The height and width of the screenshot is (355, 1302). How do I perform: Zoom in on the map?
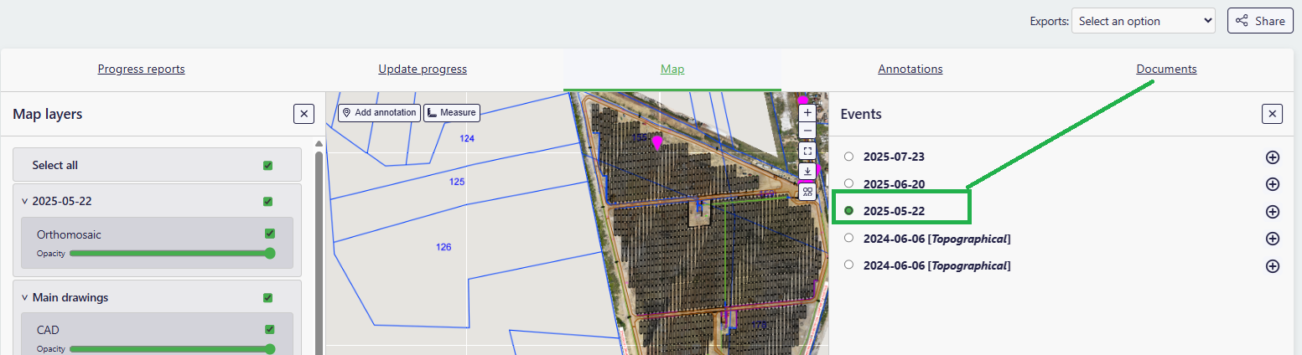pyautogui.click(x=807, y=112)
